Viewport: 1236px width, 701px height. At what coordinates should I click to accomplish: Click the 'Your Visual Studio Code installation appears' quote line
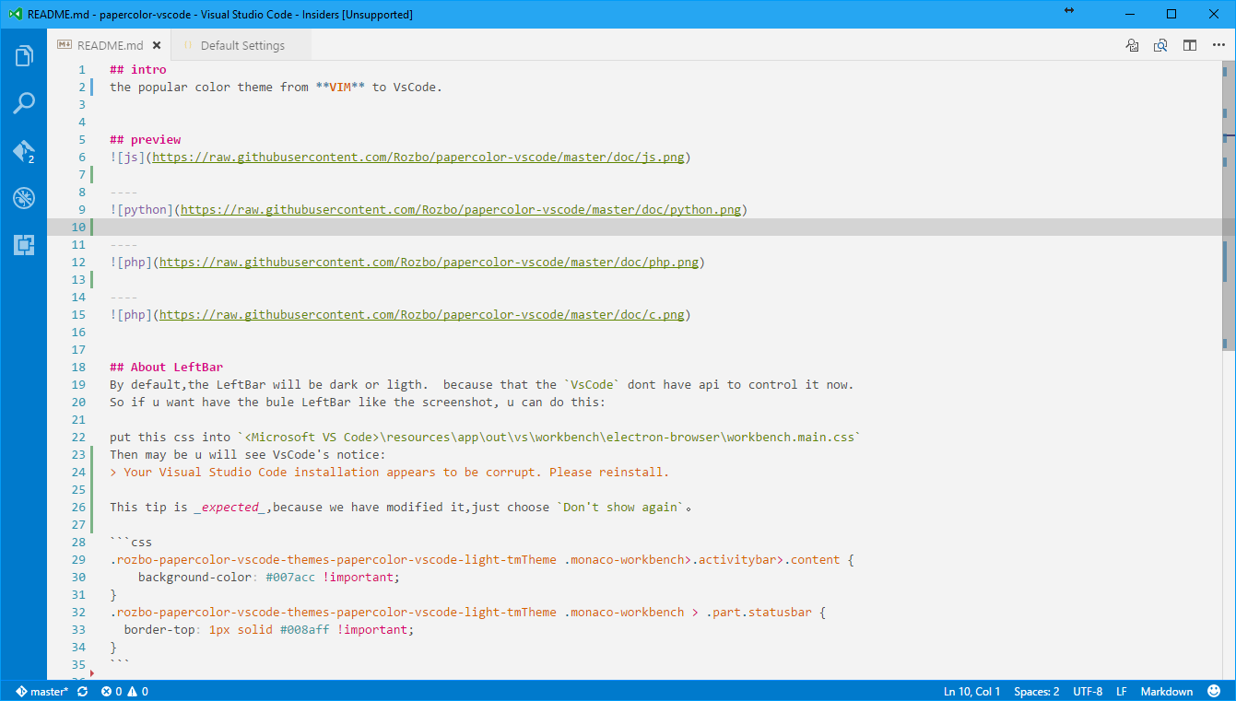coord(390,473)
